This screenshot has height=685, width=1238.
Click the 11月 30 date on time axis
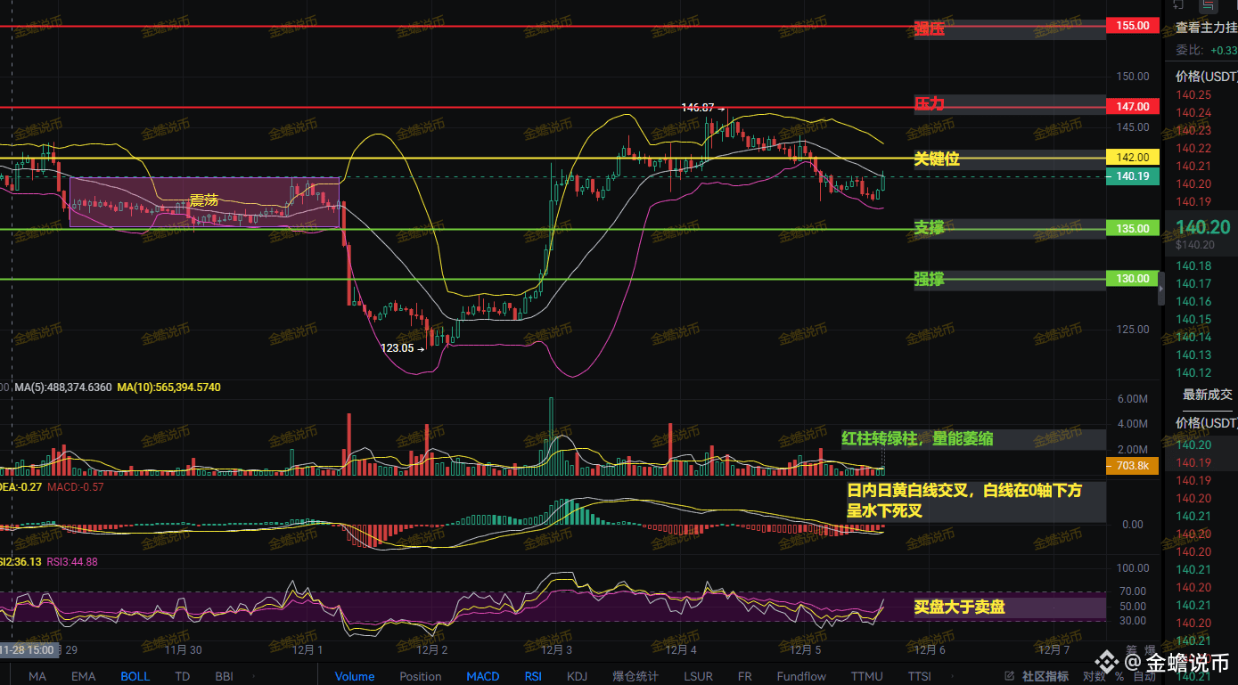pos(183,649)
